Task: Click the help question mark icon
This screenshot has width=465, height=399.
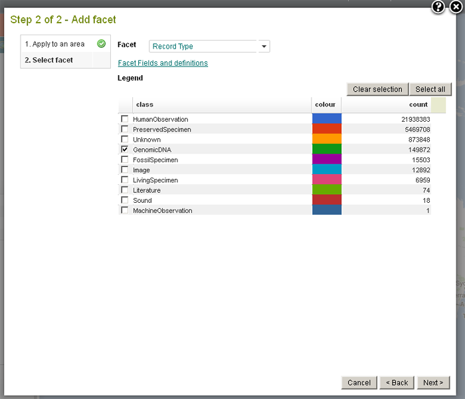Action: [x=438, y=7]
